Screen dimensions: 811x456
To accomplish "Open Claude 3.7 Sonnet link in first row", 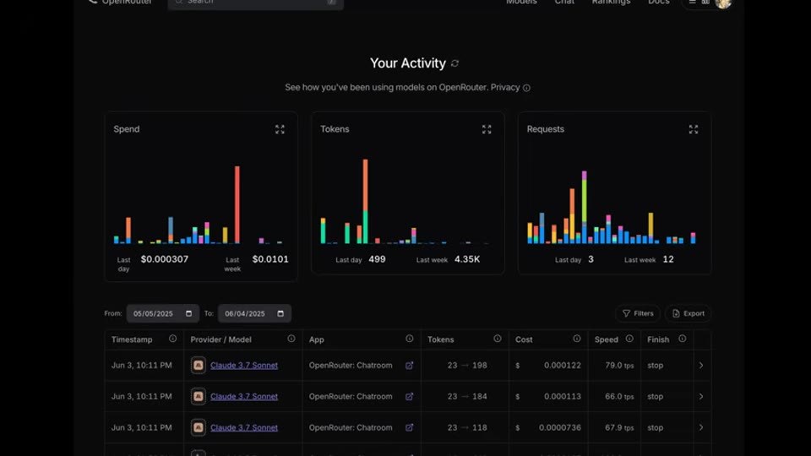I will point(244,366).
